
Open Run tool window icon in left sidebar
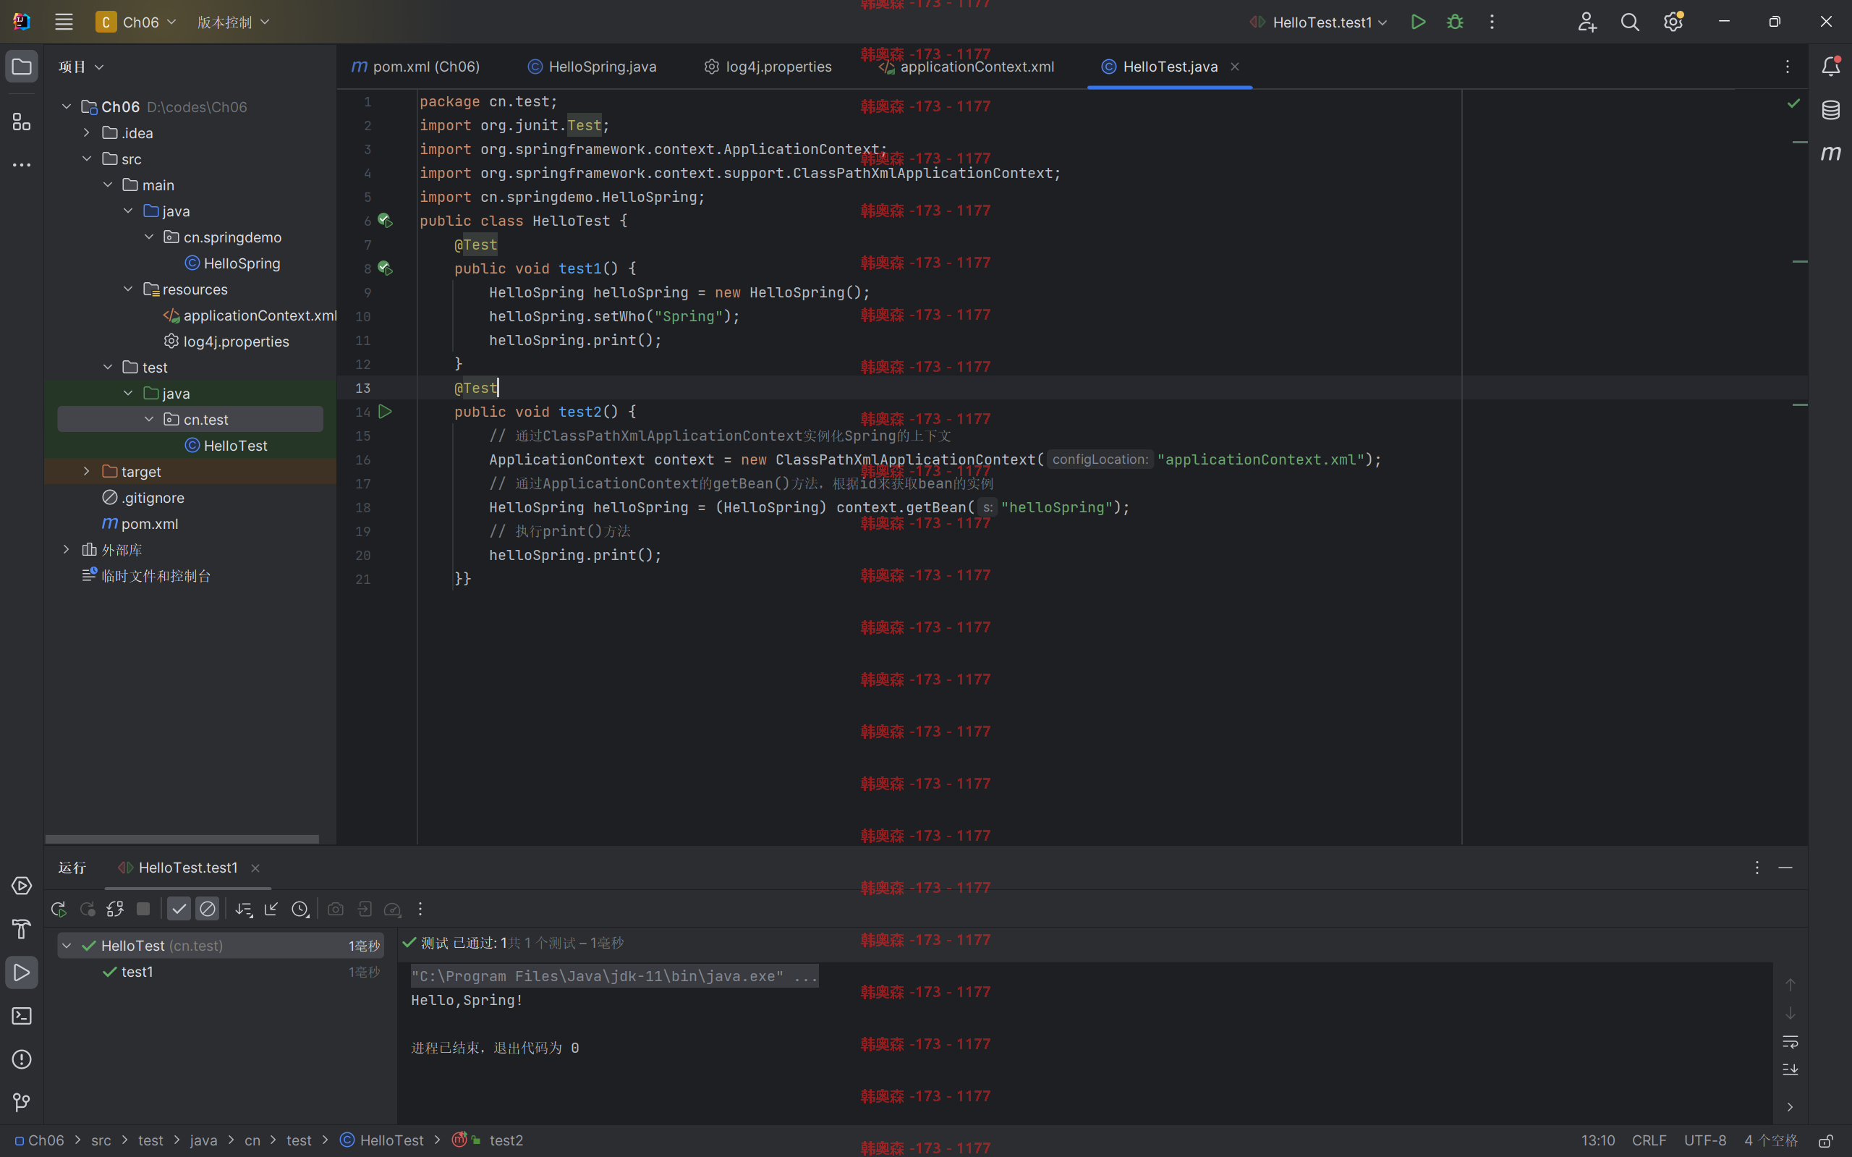tap(22, 972)
